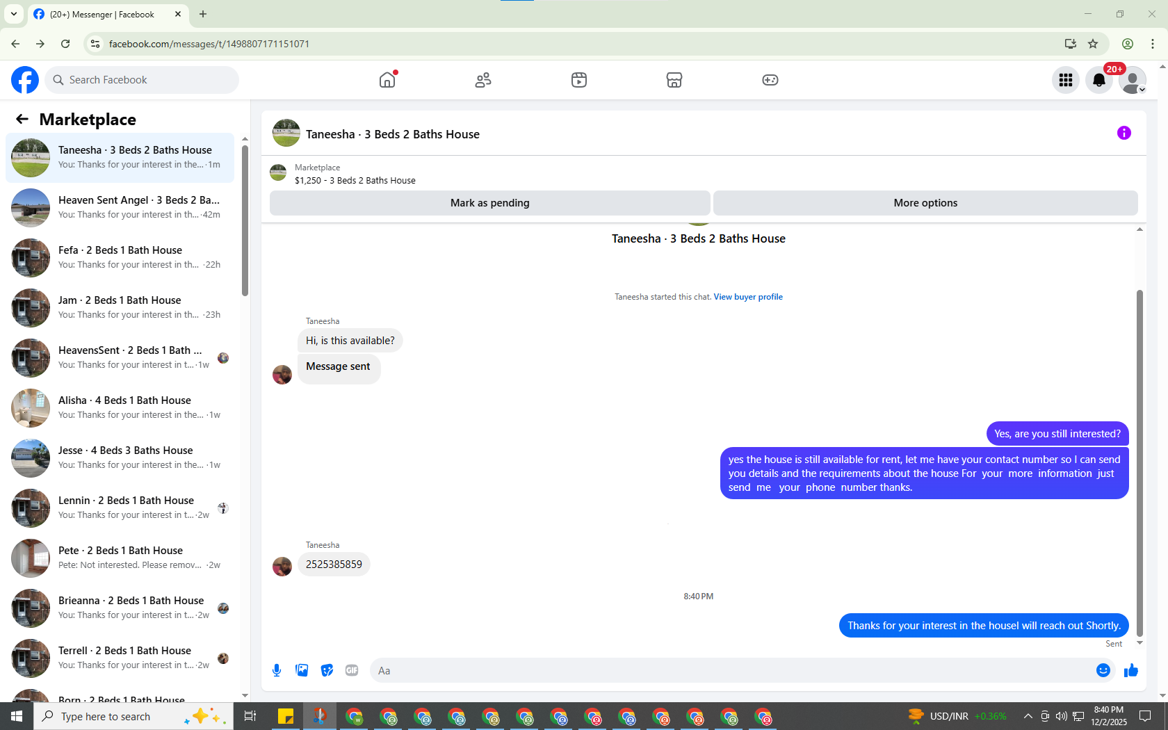The height and width of the screenshot is (730, 1168).
Task: Click the Mark as pending button
Action: coord(490,203)
